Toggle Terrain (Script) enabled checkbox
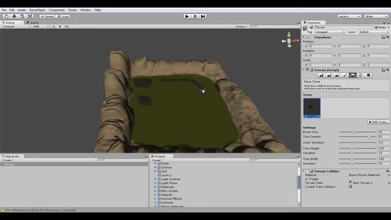391x220 pixels. point(312,70)
